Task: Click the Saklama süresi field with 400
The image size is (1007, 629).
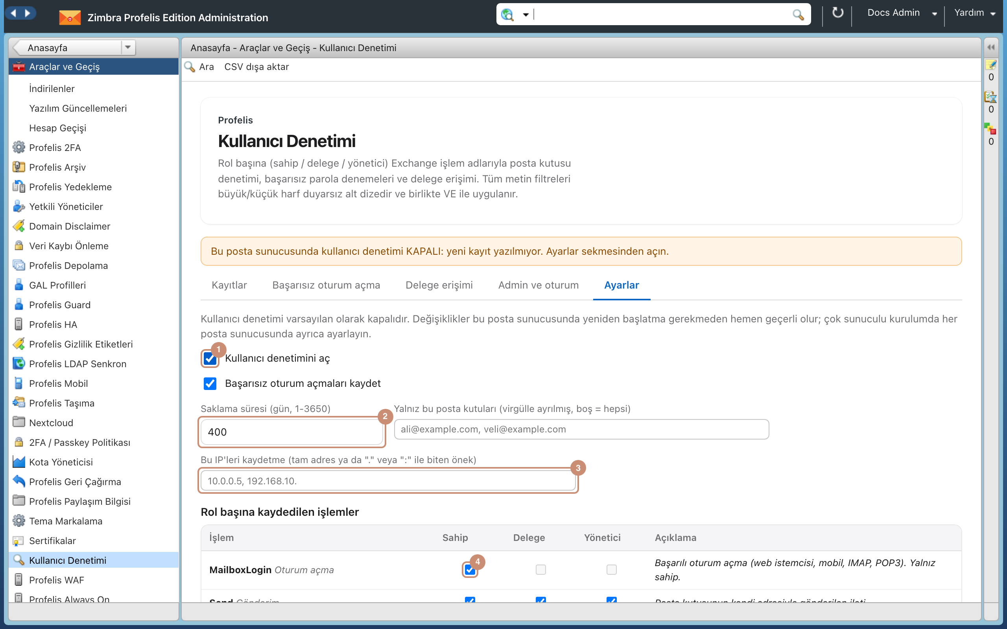Action: (x=292, y=432)
